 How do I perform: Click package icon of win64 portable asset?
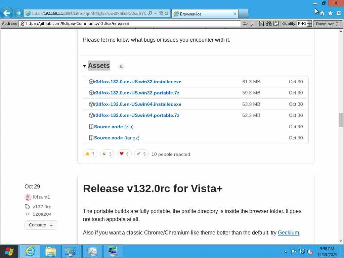(91, 115)
